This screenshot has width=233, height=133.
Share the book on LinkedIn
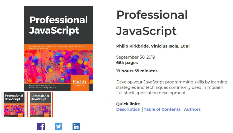[x=76, y=126]
